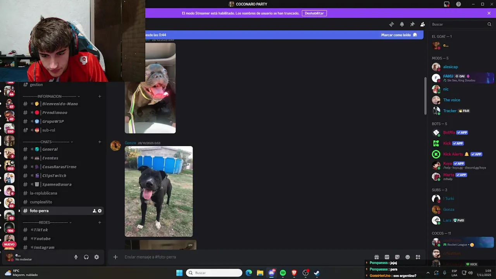Open the black dog photo by Gonza
496x279 pixels.
point(158,191)
